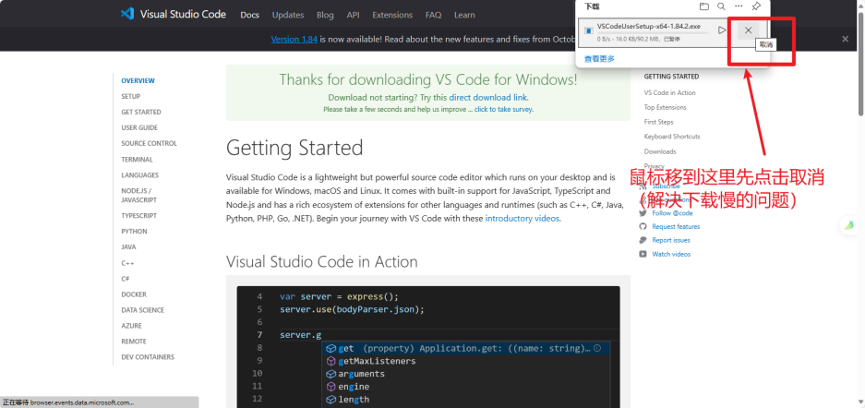The width and height of the screenshot is (865, 408).
Task: Select OVERVIEW in the left sidebar
Action: 138,80
